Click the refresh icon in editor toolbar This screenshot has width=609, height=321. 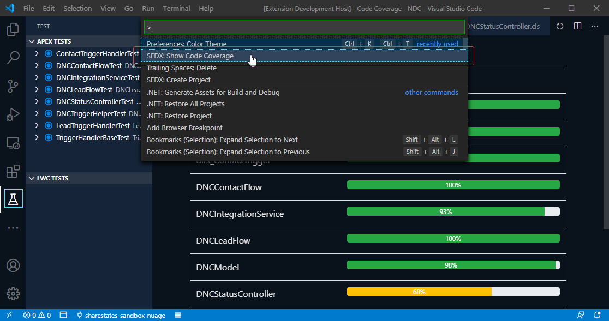560,26
